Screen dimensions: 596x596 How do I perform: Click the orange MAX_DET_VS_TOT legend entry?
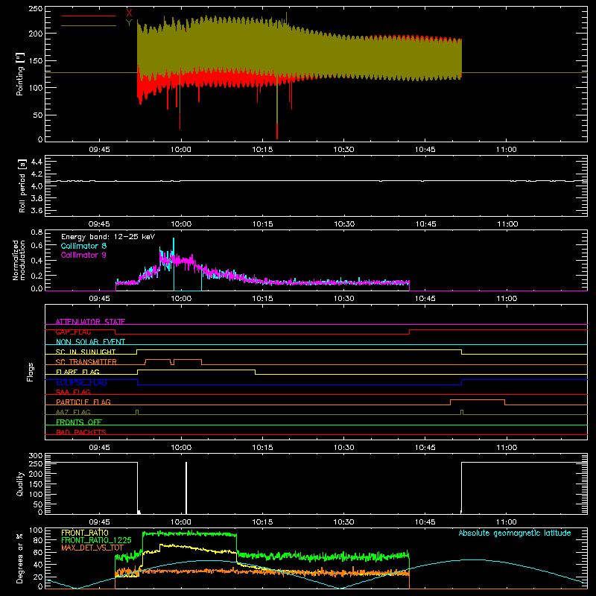[92, 548]
